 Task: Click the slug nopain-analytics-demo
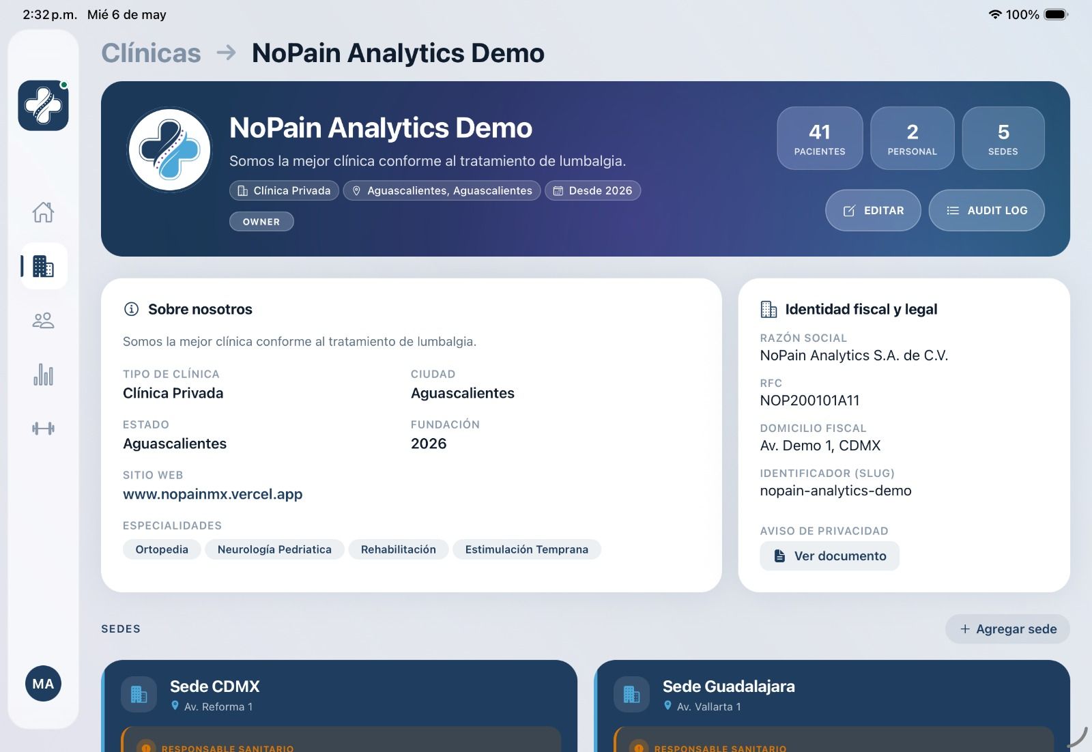[836, 491]
